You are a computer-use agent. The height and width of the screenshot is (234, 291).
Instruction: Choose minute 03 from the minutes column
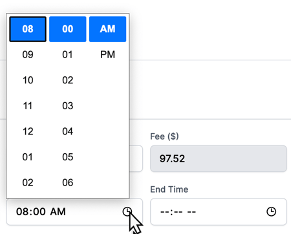pyautogui.click(x=68, y=106)
